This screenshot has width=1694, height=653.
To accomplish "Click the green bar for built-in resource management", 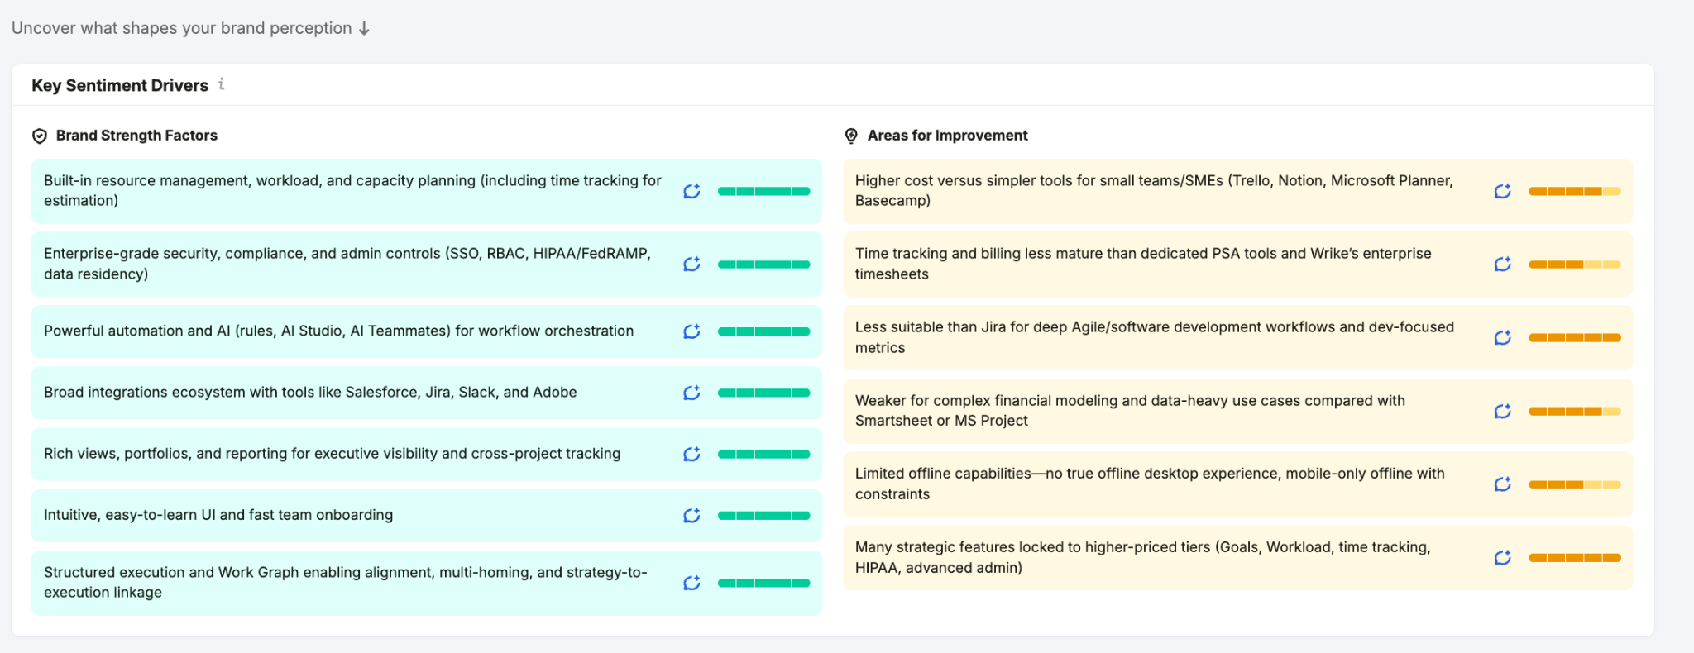I will point(763,191).
